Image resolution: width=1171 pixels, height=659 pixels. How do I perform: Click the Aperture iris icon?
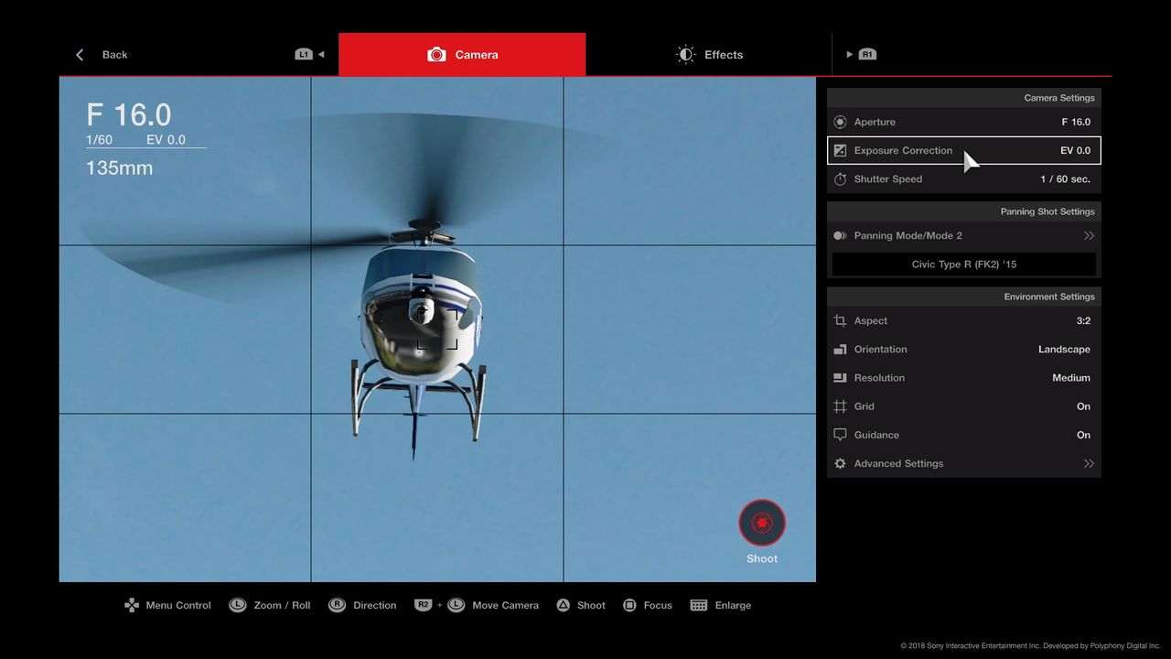pyautogui.click(x=840, y=122)
